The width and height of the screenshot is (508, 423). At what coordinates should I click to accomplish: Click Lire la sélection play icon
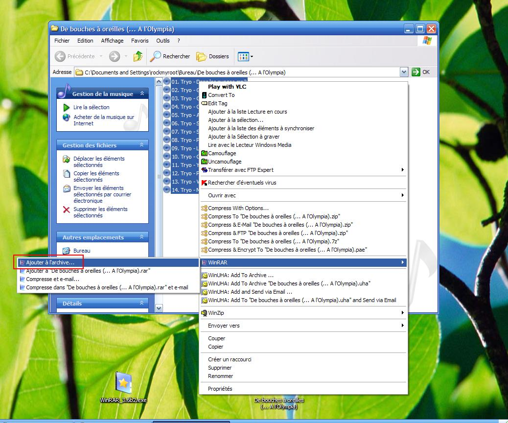click(67, 107)
